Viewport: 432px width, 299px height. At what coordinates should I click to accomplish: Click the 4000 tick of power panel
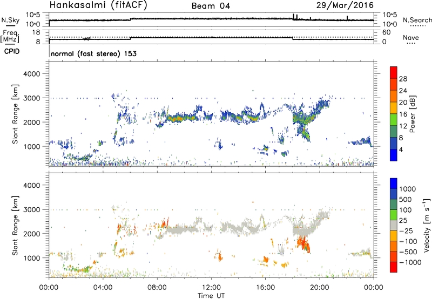tap(31, 74)
